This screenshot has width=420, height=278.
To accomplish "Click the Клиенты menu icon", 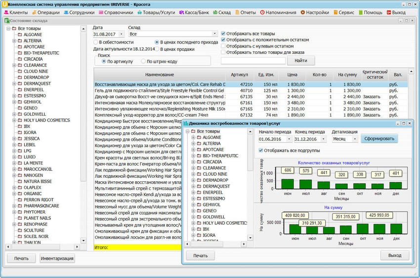I will (5, 12).
